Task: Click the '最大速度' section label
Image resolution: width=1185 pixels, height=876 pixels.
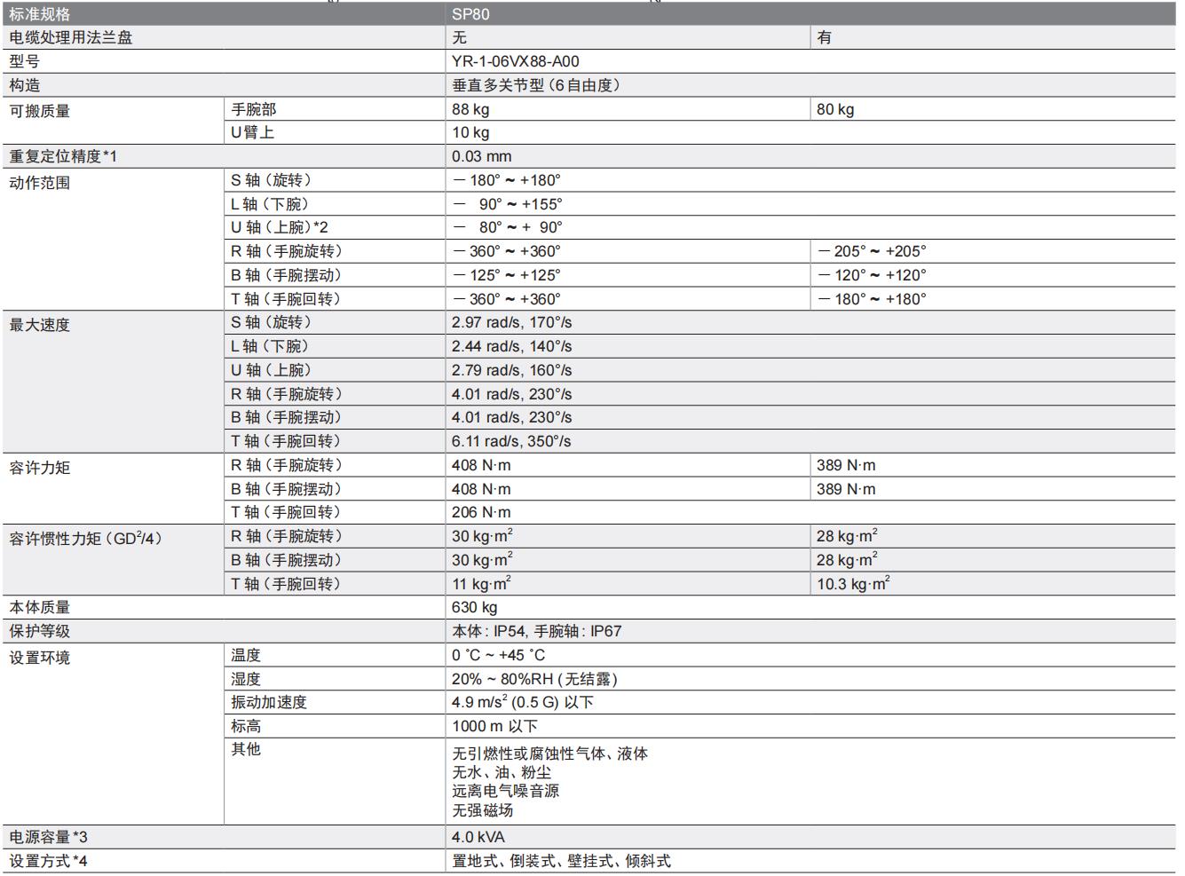Action: coord(40,325)
